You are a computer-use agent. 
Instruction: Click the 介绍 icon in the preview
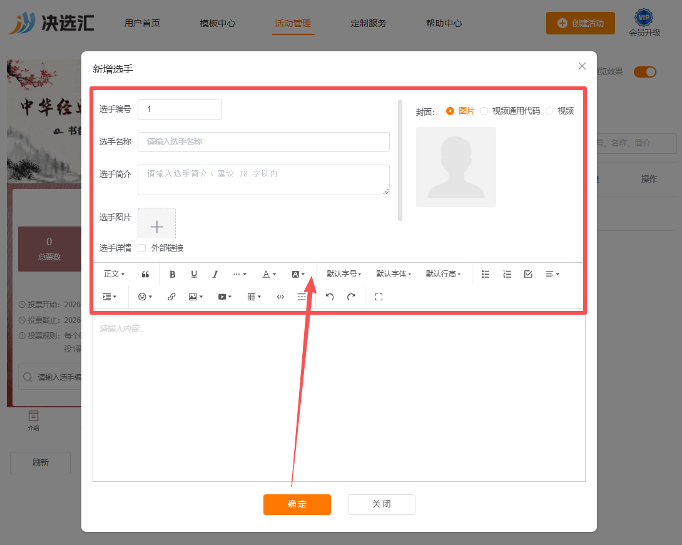click(33, 420)
